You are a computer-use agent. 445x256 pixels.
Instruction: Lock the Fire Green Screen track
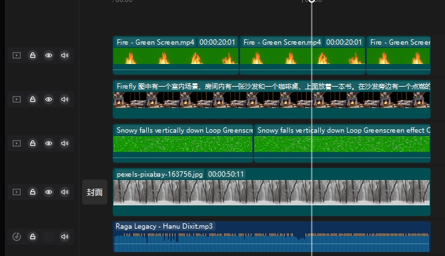pyautogui.click(x=33, y=55)
